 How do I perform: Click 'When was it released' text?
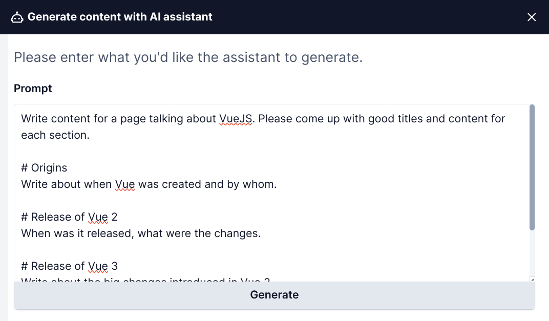coord(77,233)
